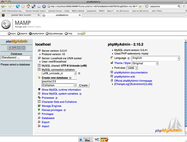Click the info icon beside Language
The width and height of the screenshot is (187, 142).
(x=129, y=58)
